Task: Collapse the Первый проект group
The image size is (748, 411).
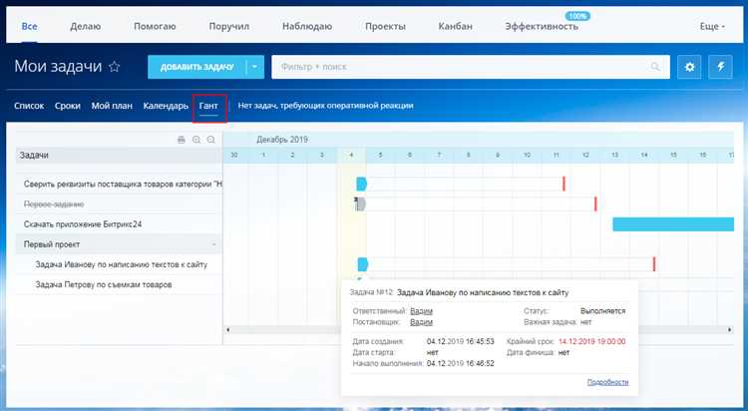Action: tap(213, 244)
